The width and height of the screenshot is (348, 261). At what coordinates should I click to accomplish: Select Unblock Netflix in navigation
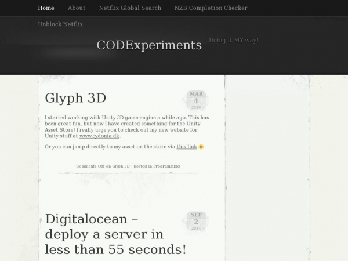coord(60,24)
